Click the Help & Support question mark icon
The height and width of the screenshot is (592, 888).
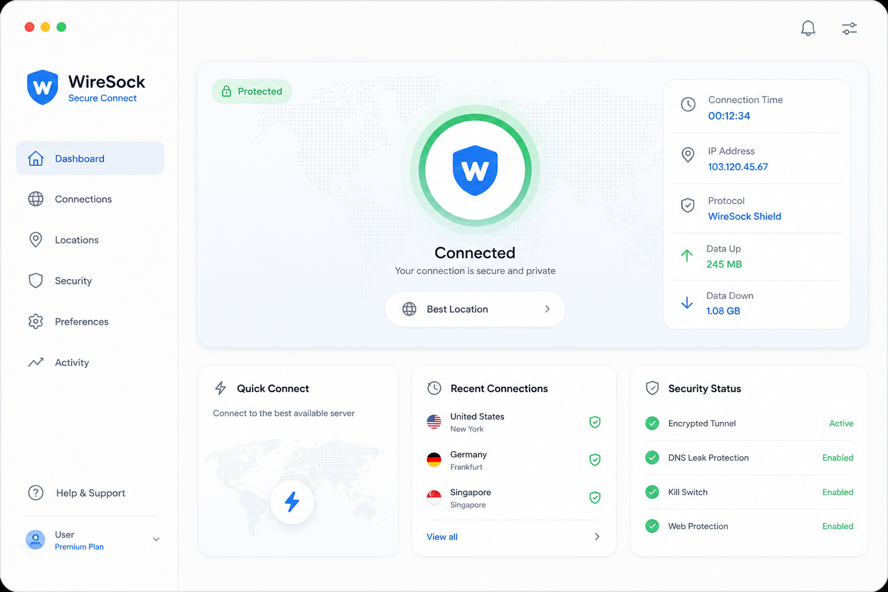click(x=36, y=493)
